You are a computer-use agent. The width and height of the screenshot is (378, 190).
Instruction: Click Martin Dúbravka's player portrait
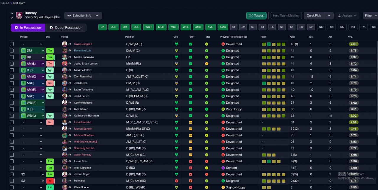coord(65,57)
